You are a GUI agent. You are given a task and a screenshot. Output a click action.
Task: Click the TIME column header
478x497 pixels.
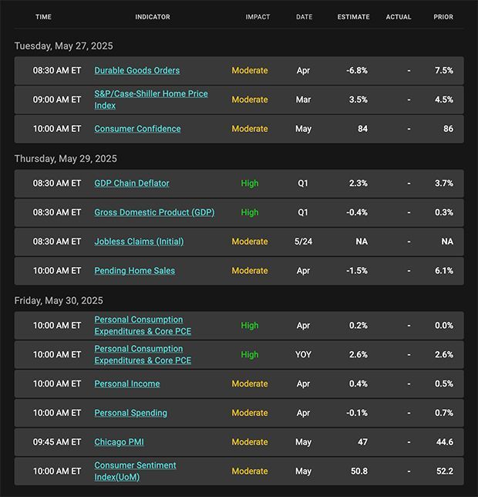tap(43, 17)
